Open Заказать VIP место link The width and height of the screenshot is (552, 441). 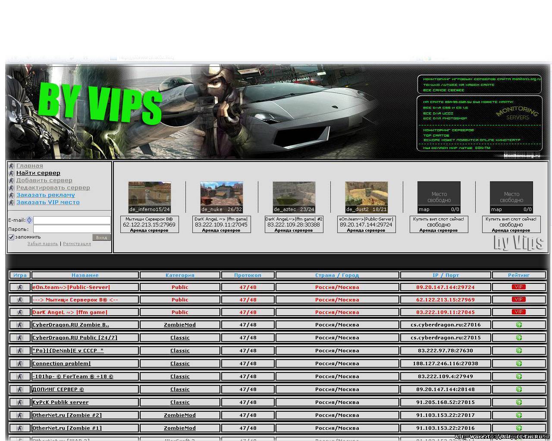[x=48, y=202]
